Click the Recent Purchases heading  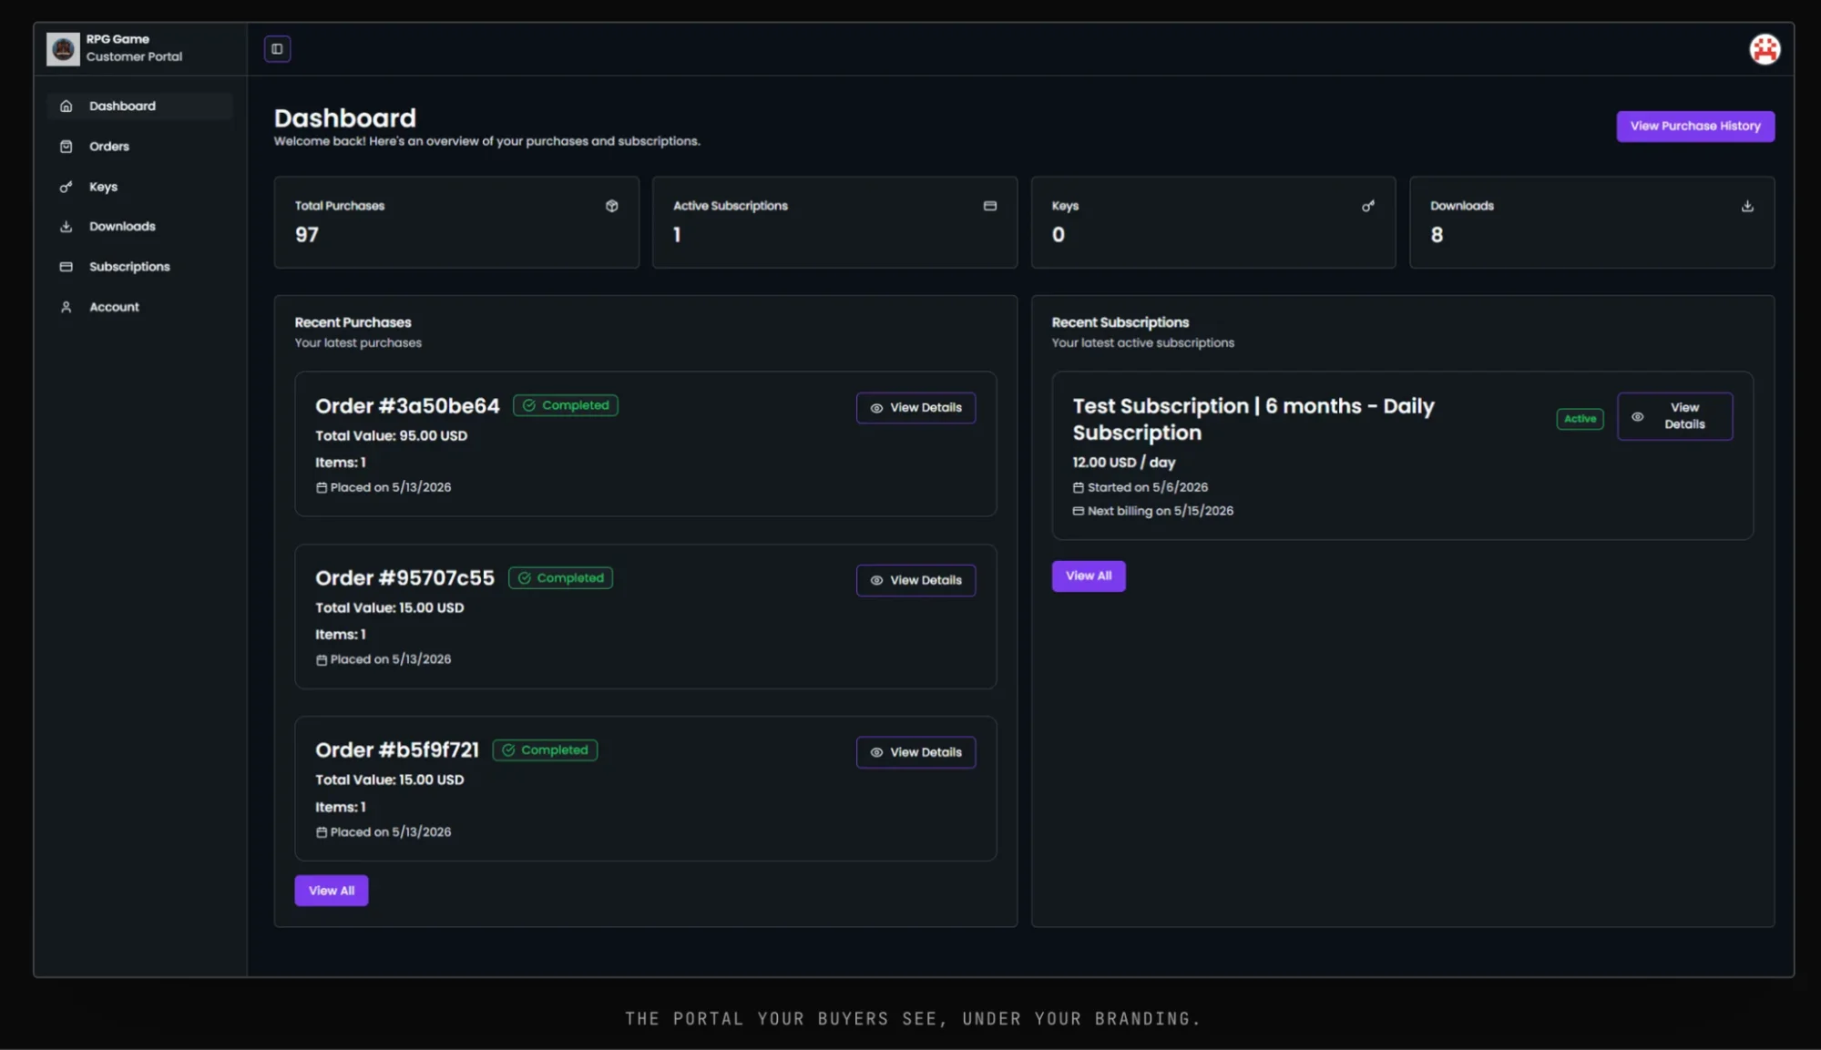[x=353, y=322]
